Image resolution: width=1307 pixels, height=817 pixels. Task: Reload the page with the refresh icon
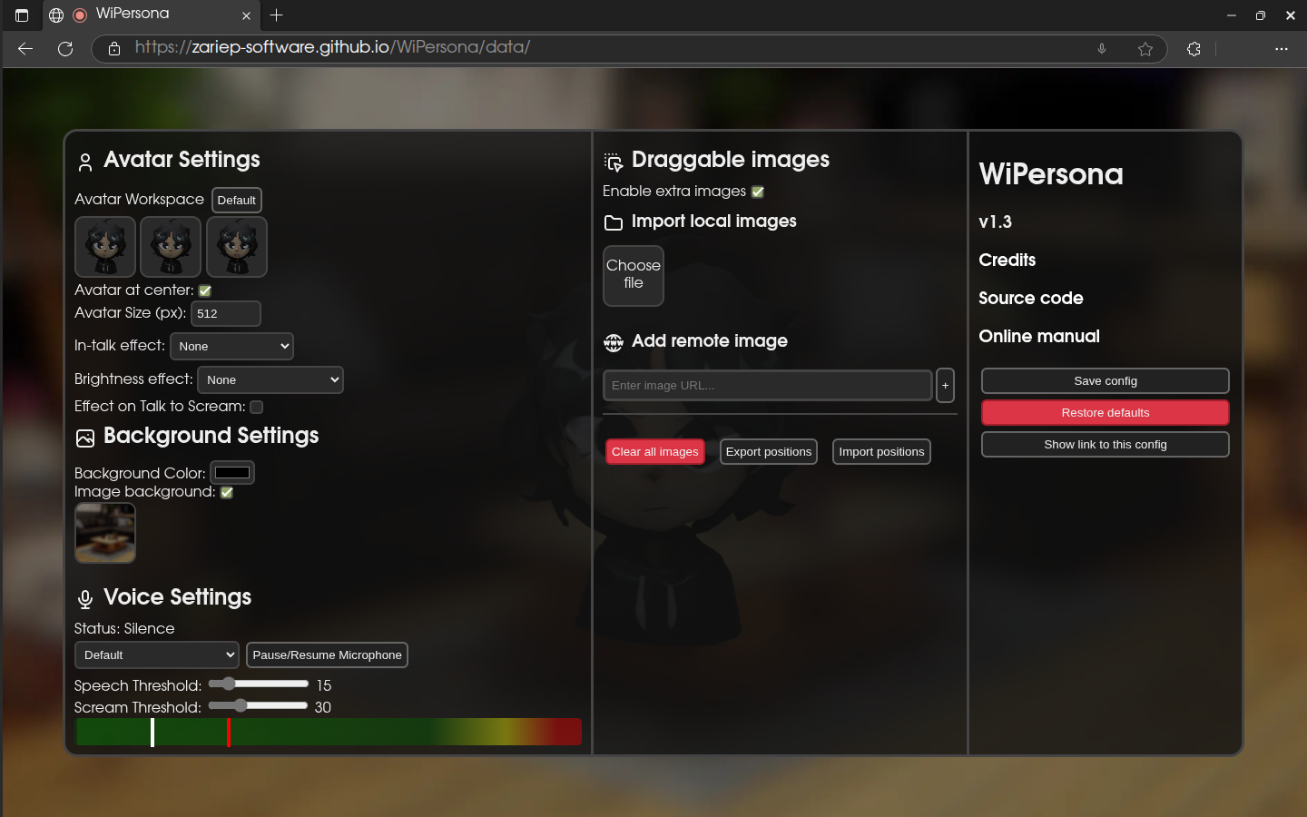point(65,49)
